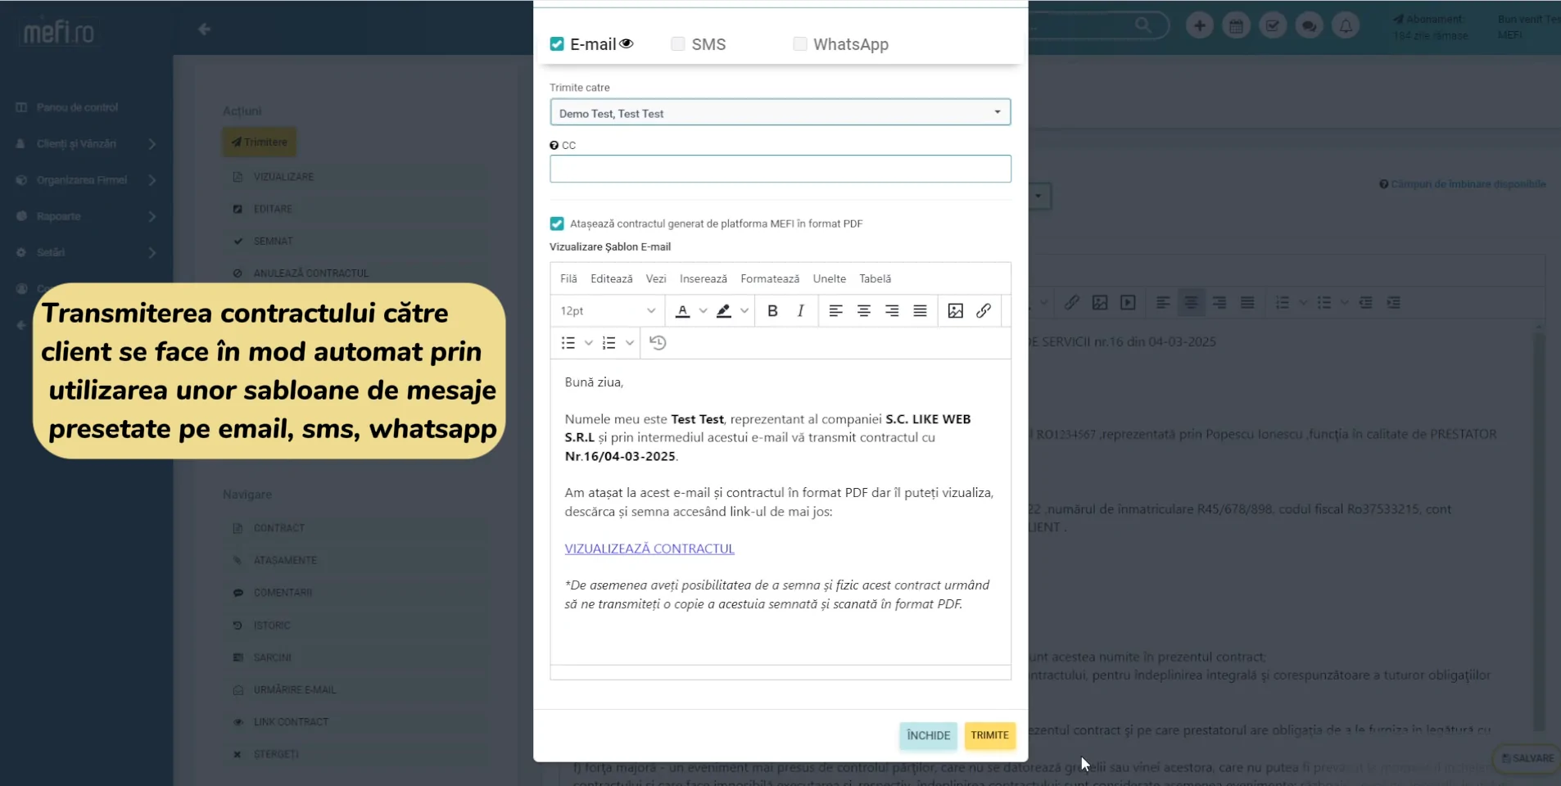This screenshot has width=1561, height=786.
Task: Toggle bold formatting in email editor
Action: [772, 310]
